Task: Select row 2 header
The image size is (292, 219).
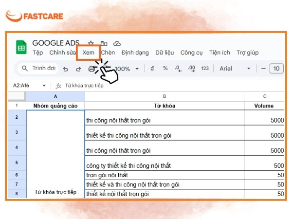Action: coord(17,117)
